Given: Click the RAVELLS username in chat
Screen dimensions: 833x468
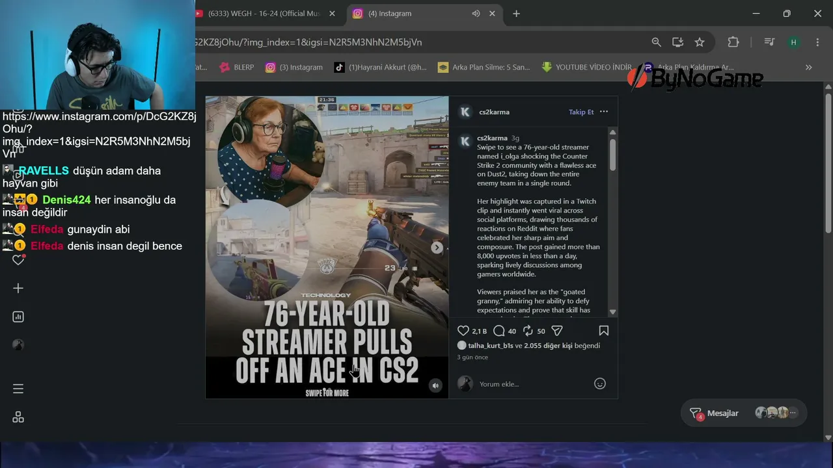Looking at the screenshot, I should tap(44, 171).
